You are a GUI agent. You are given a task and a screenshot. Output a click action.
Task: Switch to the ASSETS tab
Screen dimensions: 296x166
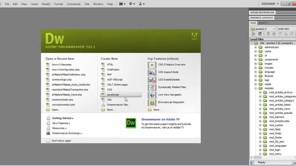click(263, 23)
